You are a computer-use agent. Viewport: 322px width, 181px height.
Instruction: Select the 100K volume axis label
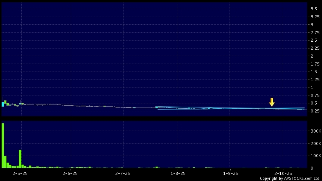[x=315, y=156]
